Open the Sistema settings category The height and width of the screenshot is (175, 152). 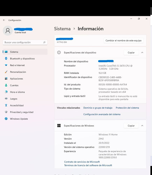tap(25, 52)
